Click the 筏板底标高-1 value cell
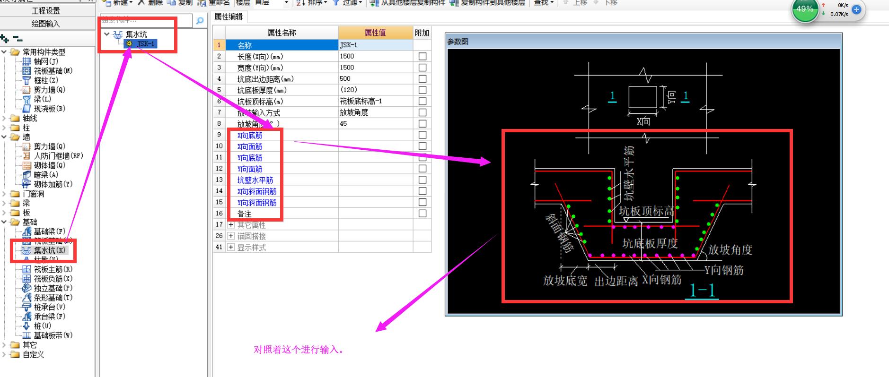The image size is (889, 377). (x=376, y=101)
